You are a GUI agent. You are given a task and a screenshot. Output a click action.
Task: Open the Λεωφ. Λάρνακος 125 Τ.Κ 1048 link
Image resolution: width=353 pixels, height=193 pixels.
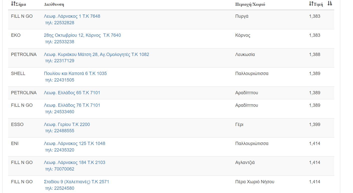click(75, 143)
